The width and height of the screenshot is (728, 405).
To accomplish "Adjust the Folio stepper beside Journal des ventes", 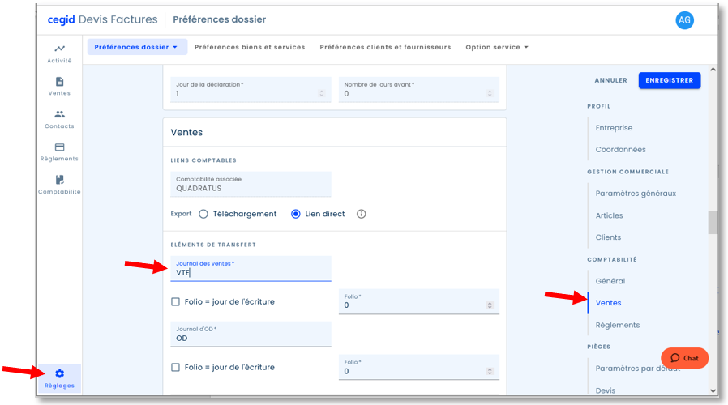I will click(490, 305).
